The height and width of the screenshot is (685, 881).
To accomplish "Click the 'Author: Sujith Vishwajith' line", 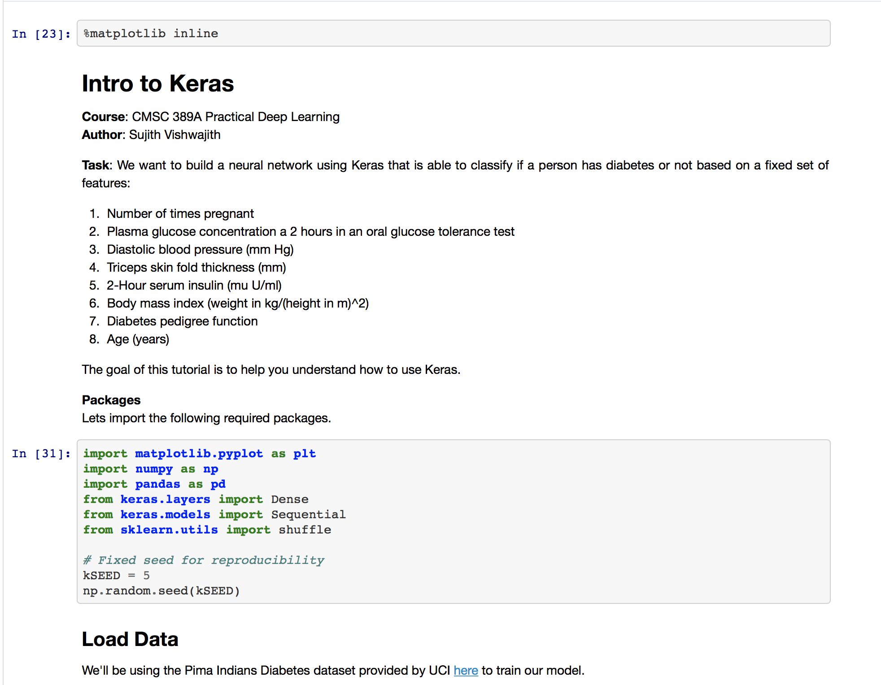I will (x=151, y=134).
